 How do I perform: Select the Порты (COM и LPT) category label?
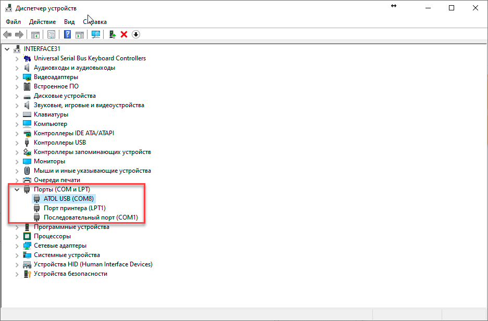[x=62, y=189]
